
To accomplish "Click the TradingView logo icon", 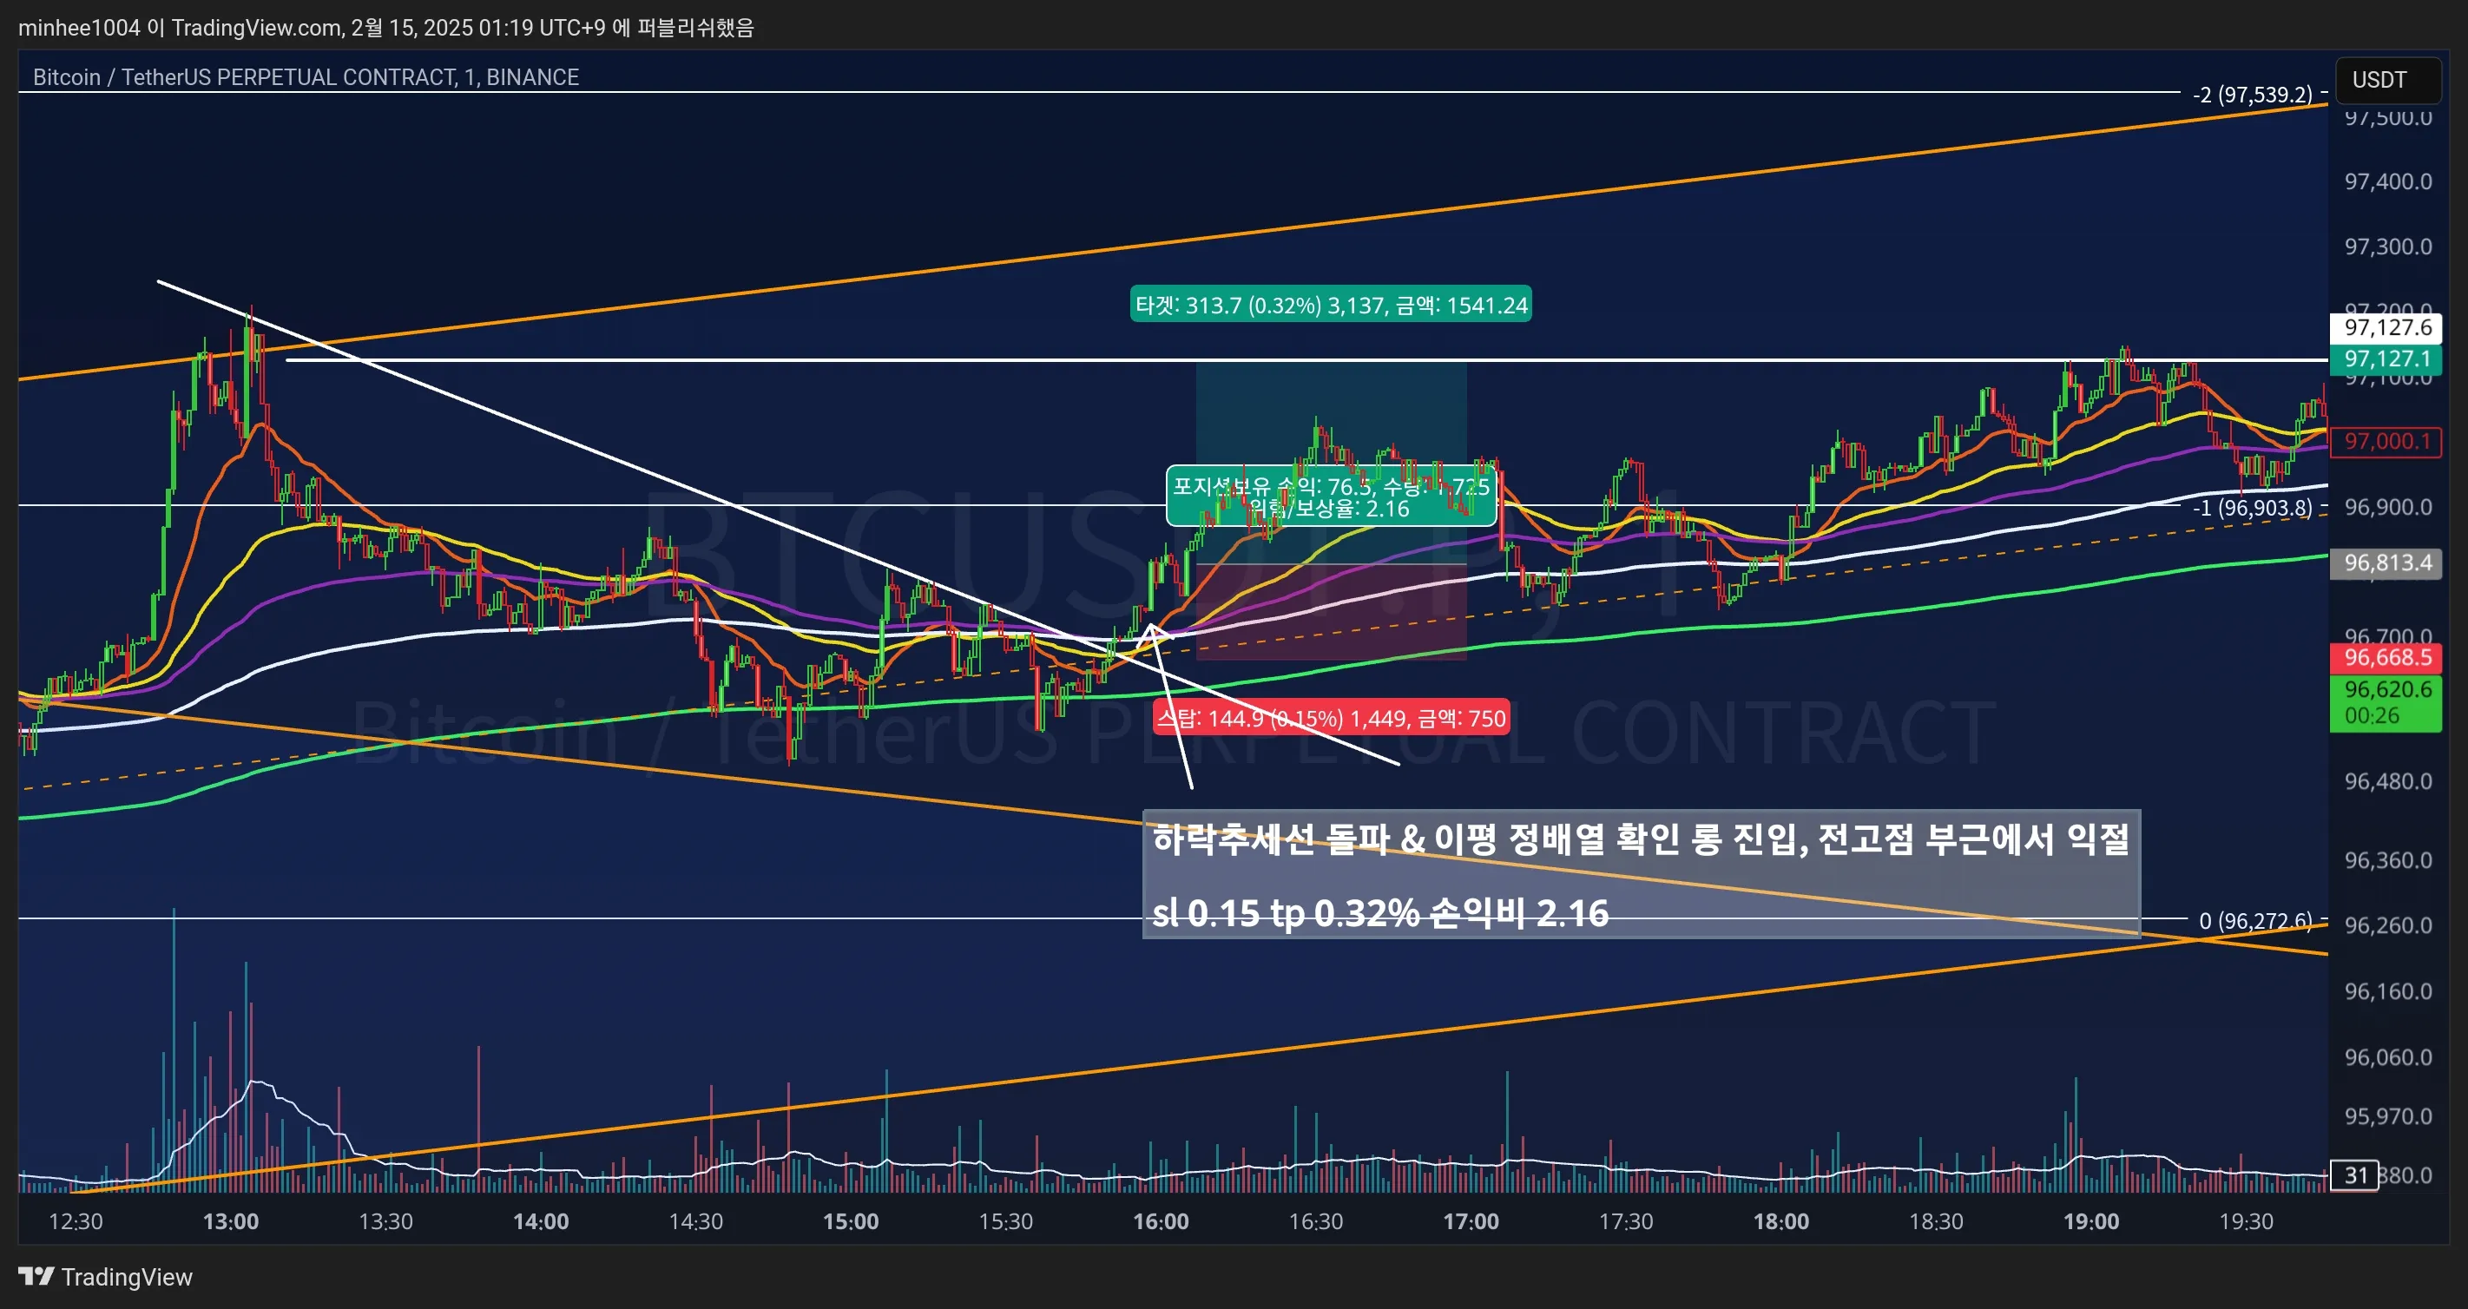I will (x=36, y=1276).
